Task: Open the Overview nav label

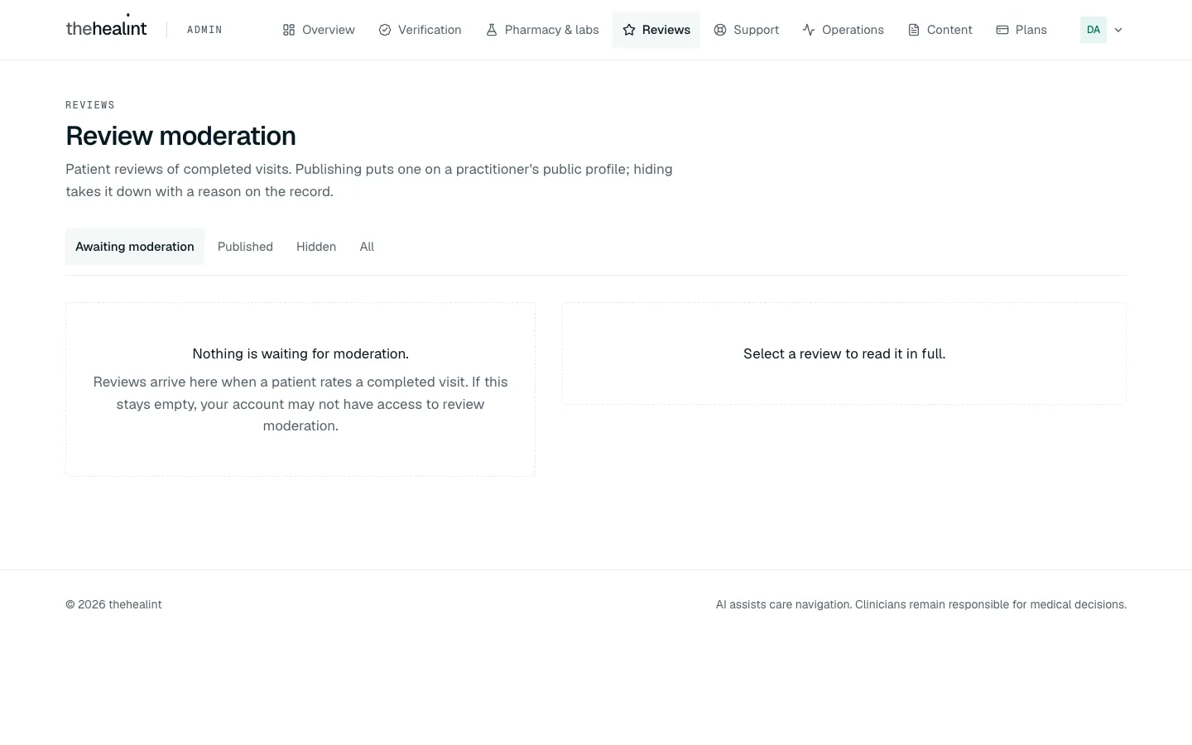Action: (x=329, y=30)
